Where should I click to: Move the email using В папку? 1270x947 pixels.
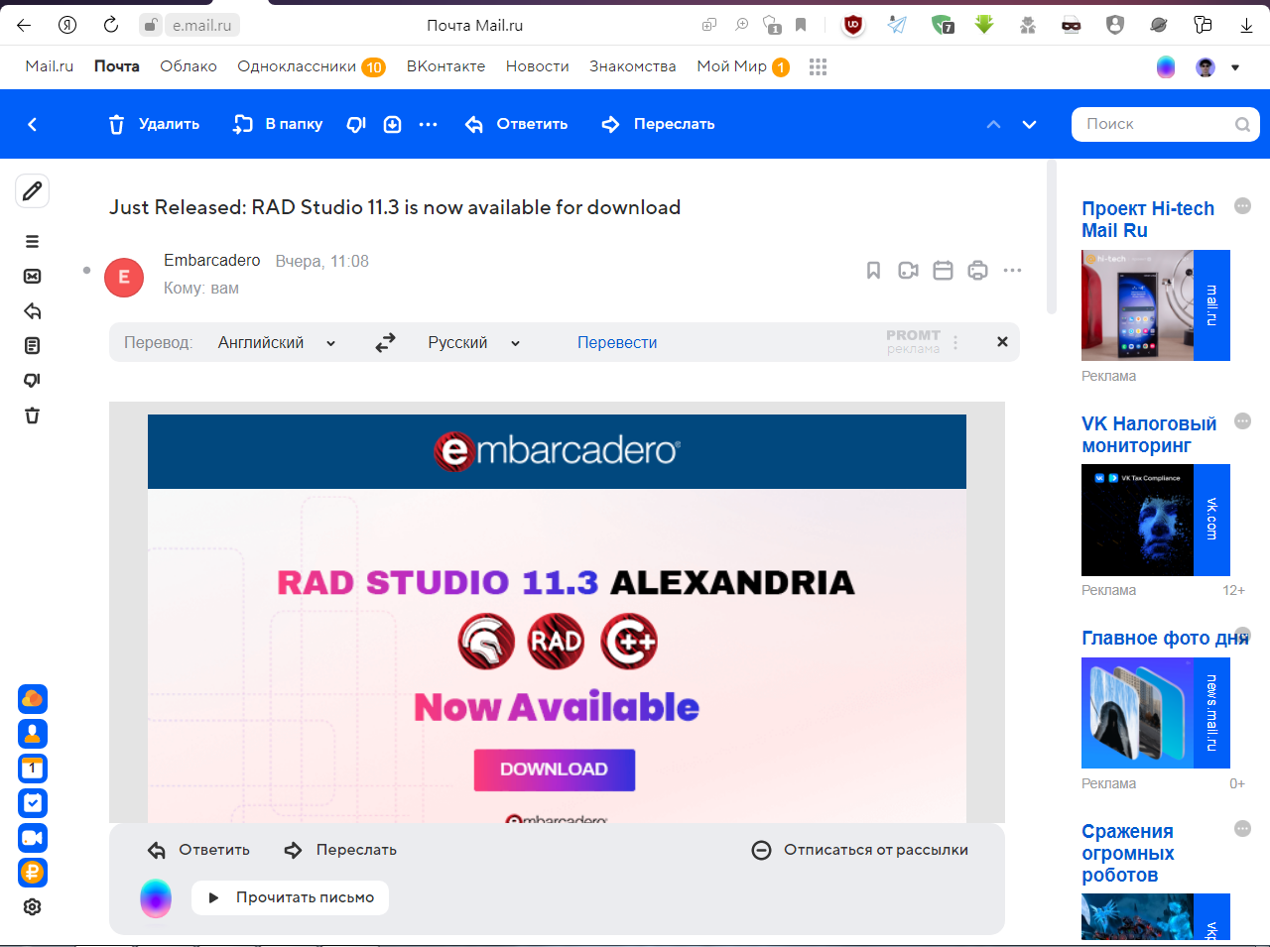tap(278, 124)
